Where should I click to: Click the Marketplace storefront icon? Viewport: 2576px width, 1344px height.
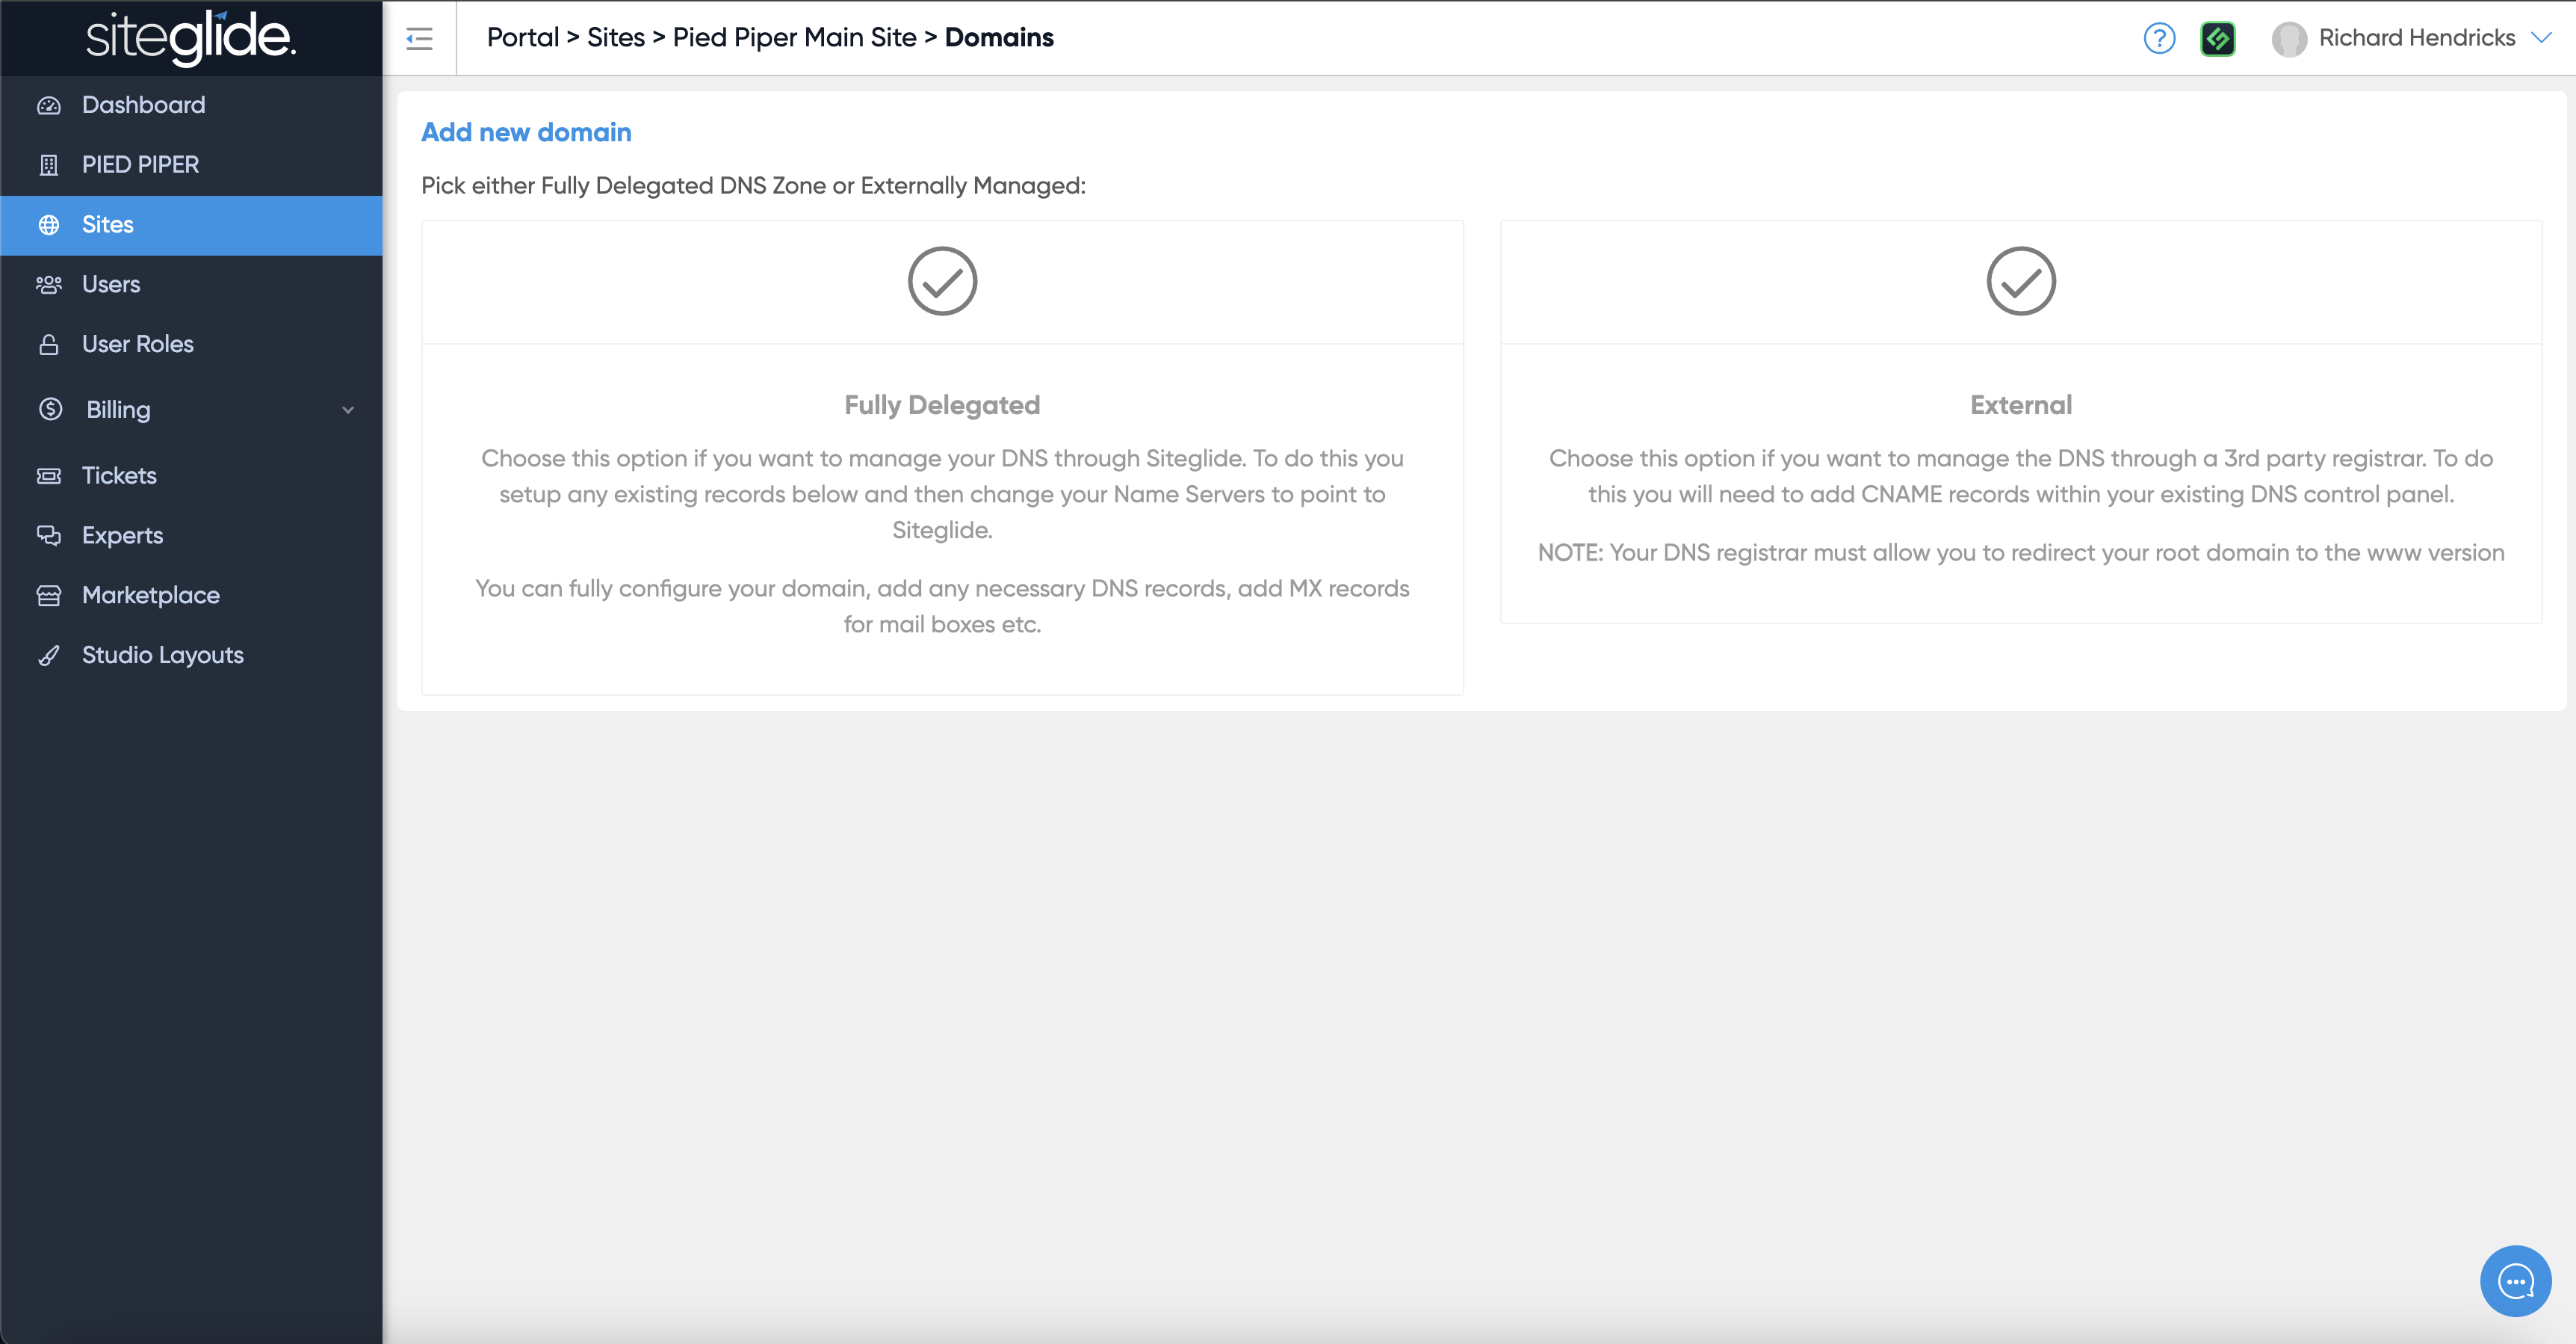point(49,596)
